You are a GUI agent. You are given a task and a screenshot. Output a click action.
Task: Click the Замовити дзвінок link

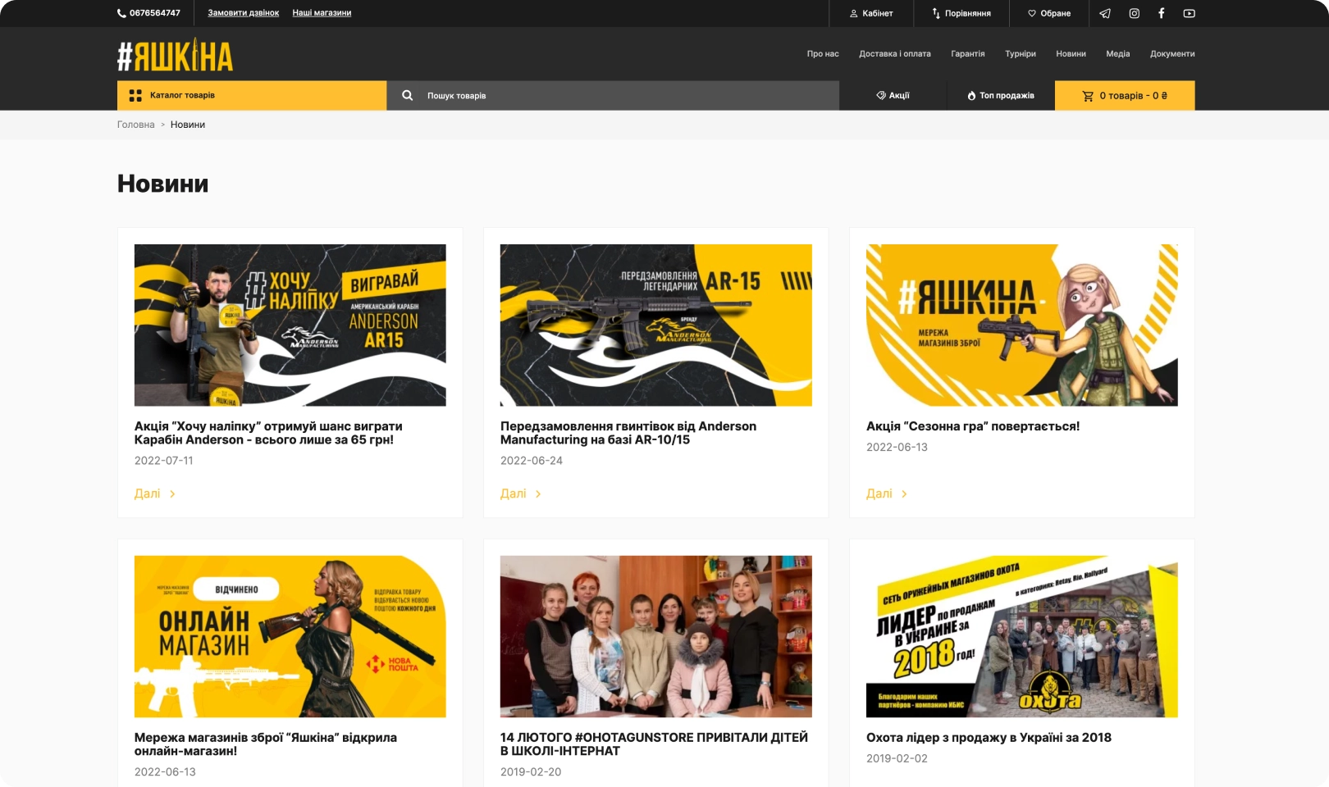(243, 13)
